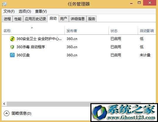Switch to the 服务 tab

[91, 19]
